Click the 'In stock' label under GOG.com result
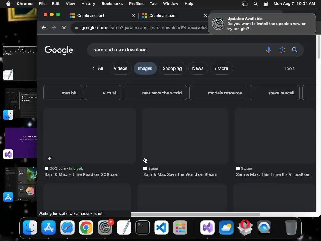 tap(76, 169)
